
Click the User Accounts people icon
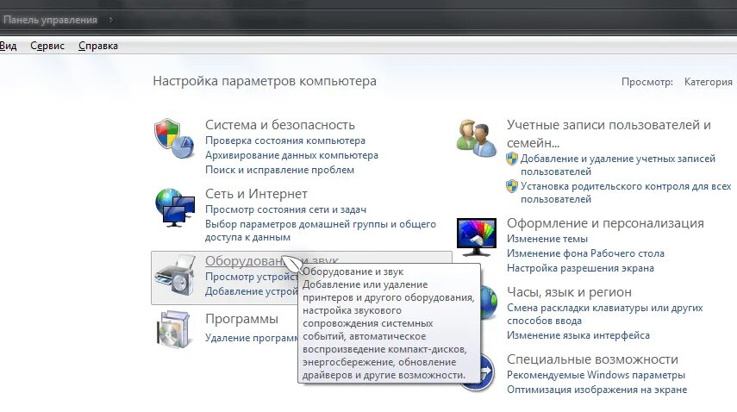pos(476,138)
